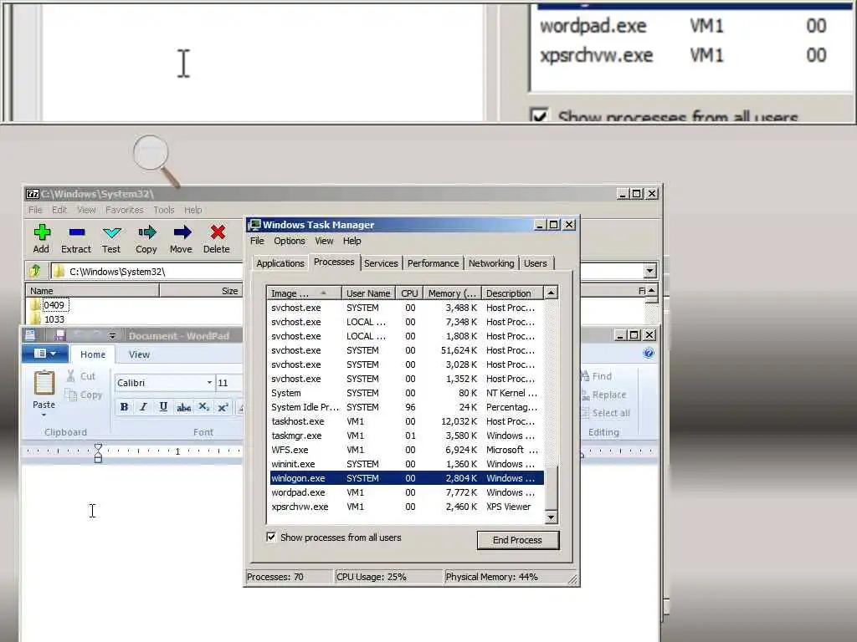Open the Tools menu in 7-Zip
857x642 pixels.
[x=164, y=210]
